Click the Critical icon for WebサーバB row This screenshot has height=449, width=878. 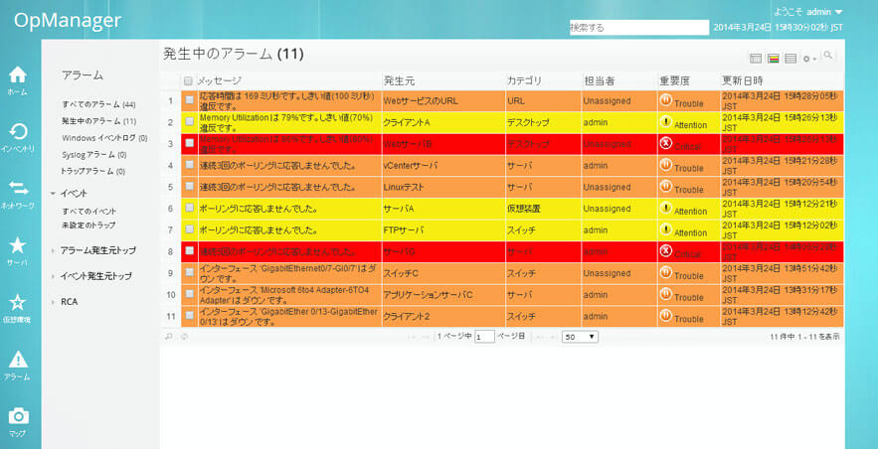pyautogui.click(x=665, y=143)
